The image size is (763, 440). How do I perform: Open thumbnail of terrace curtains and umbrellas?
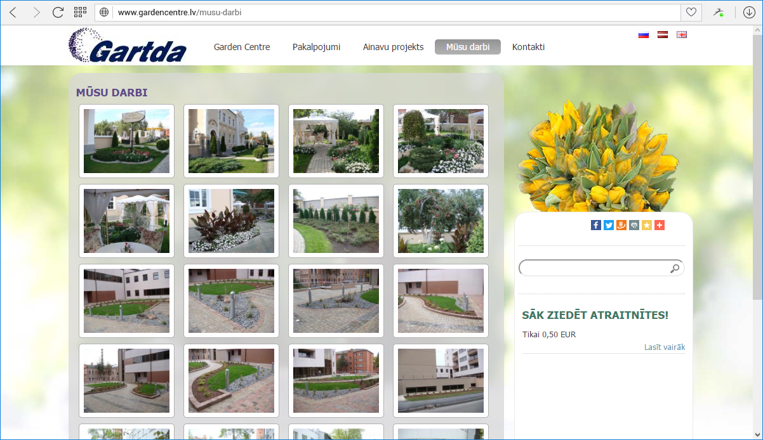(126, 221)
